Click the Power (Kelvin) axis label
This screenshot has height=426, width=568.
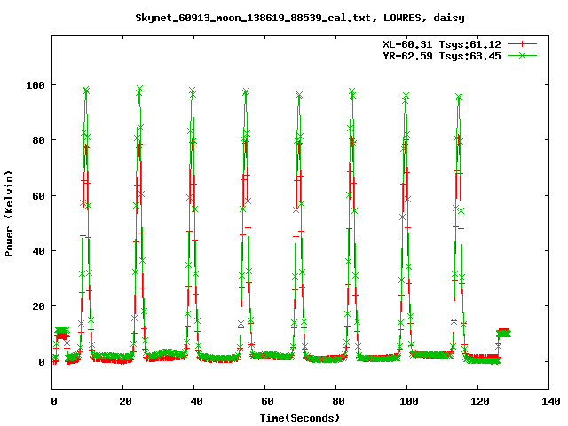click(x=9, y=214)
